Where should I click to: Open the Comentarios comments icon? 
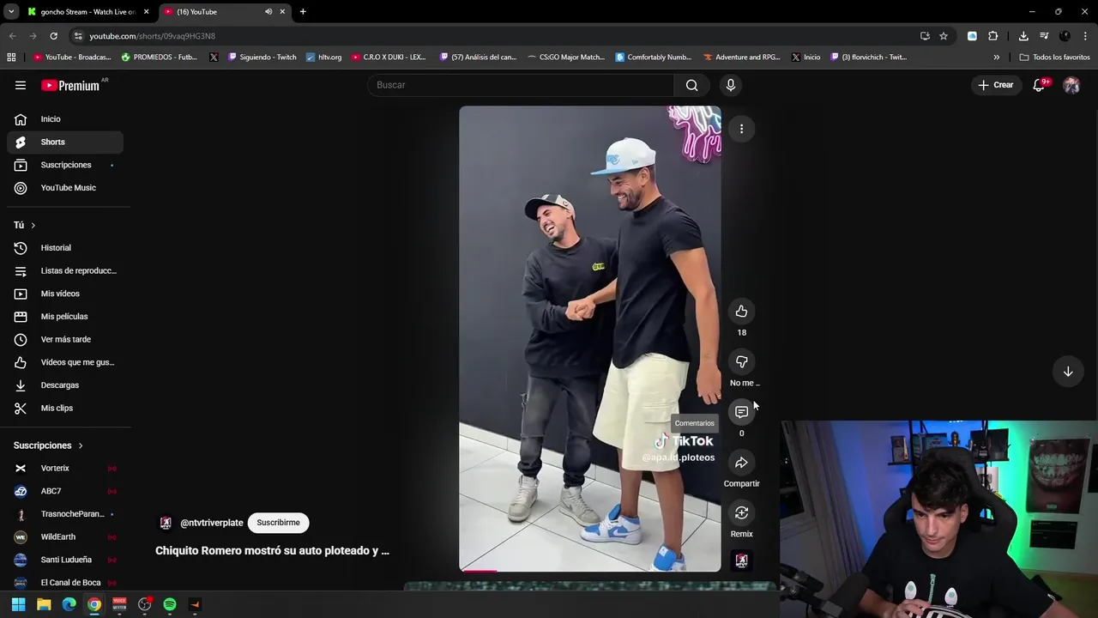[x=741, y=412]
